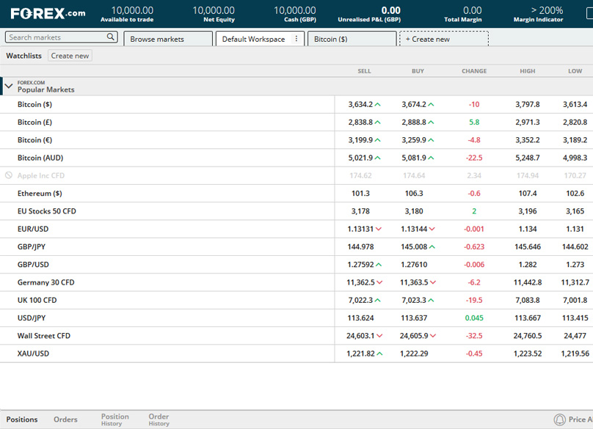Sort by the BUY column header
The height and width of the screenshot is (429, 593).
point(418,71)
